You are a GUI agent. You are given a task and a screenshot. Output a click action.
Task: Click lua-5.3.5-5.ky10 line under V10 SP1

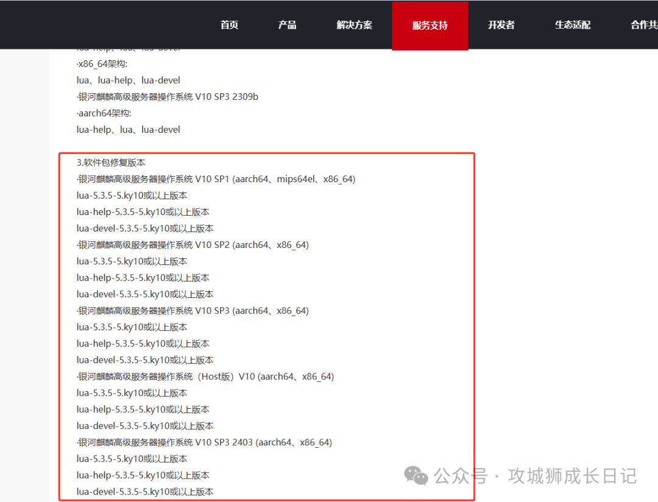[132, 196]
